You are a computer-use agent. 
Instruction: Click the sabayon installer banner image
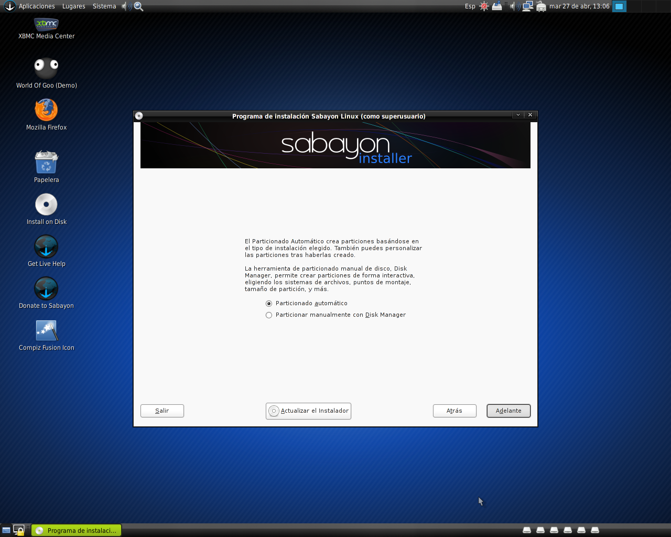click(x=335, y=145)
